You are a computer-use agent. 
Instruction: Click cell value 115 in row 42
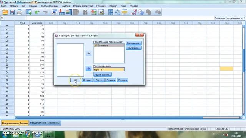pyautogui.click(x=37, y=104)
